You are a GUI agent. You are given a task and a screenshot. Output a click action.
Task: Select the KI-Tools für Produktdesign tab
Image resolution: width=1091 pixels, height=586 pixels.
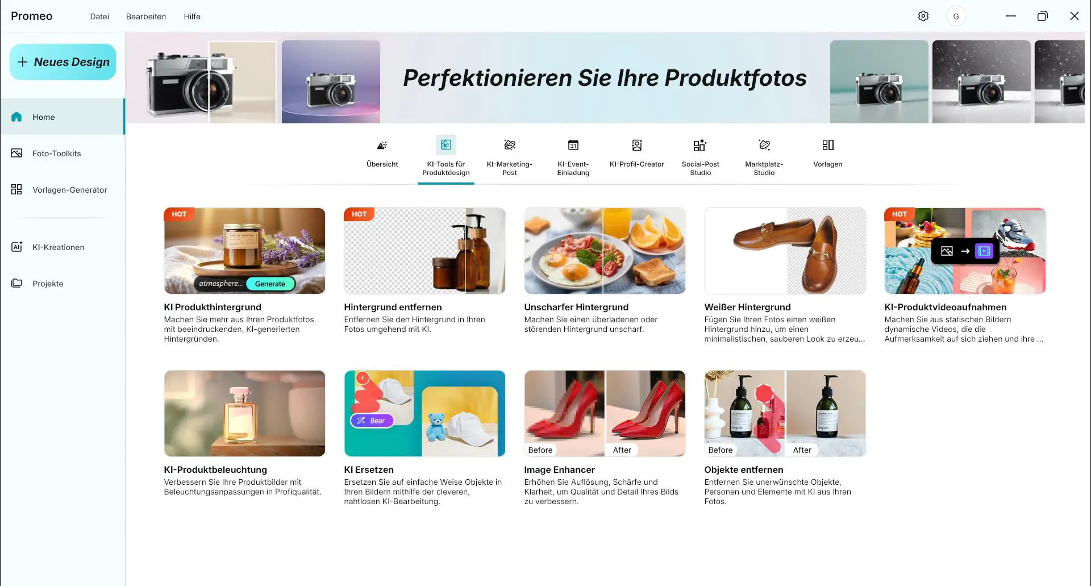pos(446,157)
